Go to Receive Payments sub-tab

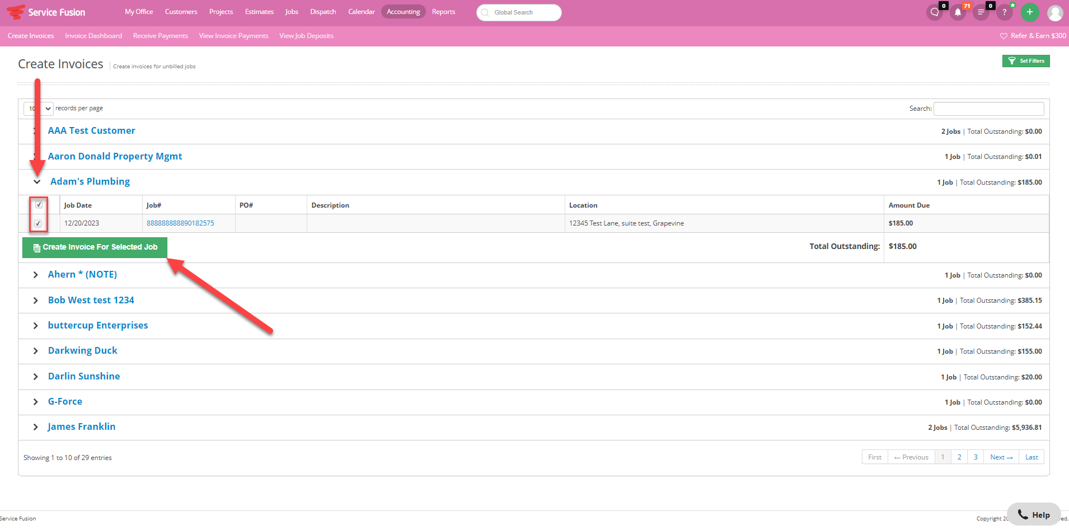coord(161,36)
